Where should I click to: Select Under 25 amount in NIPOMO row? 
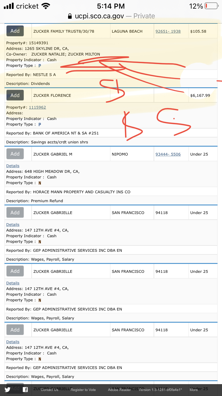(x=199, y=154)
